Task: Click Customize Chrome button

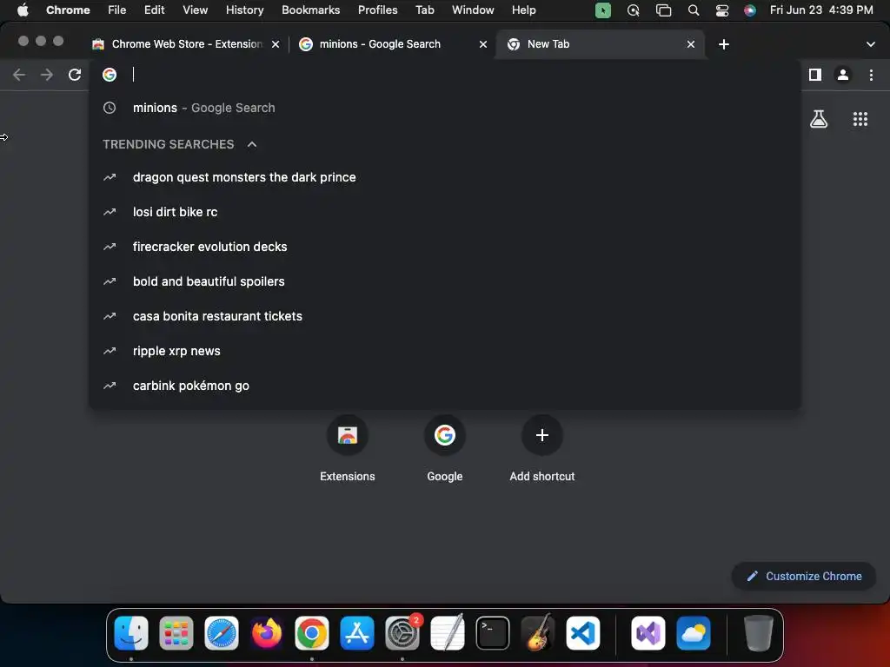Action: [804, 577]
